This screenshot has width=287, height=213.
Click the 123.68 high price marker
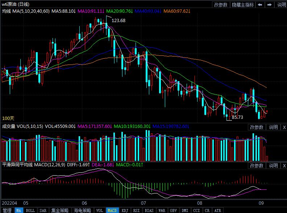click(118, 21)
